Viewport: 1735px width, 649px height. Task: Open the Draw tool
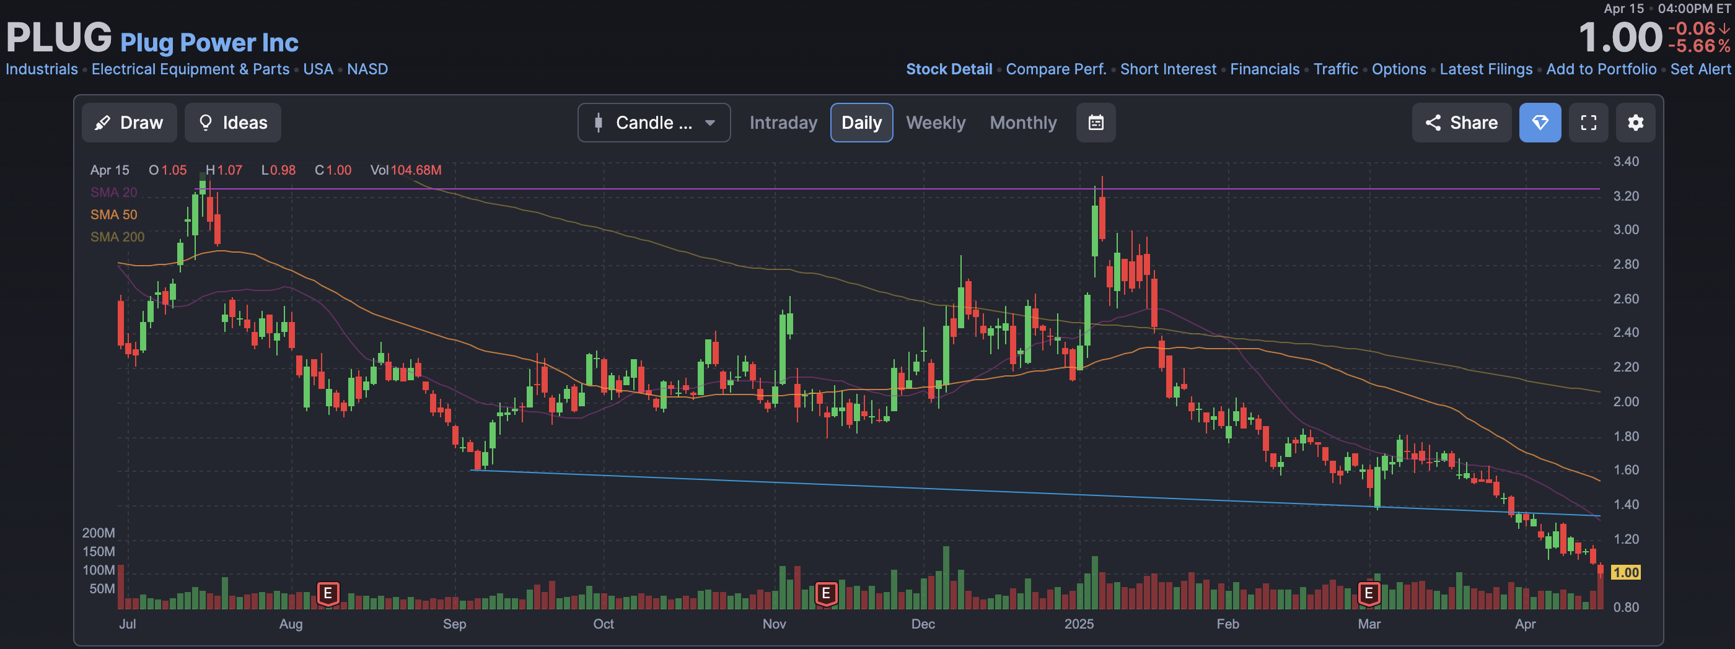point(130,123)
